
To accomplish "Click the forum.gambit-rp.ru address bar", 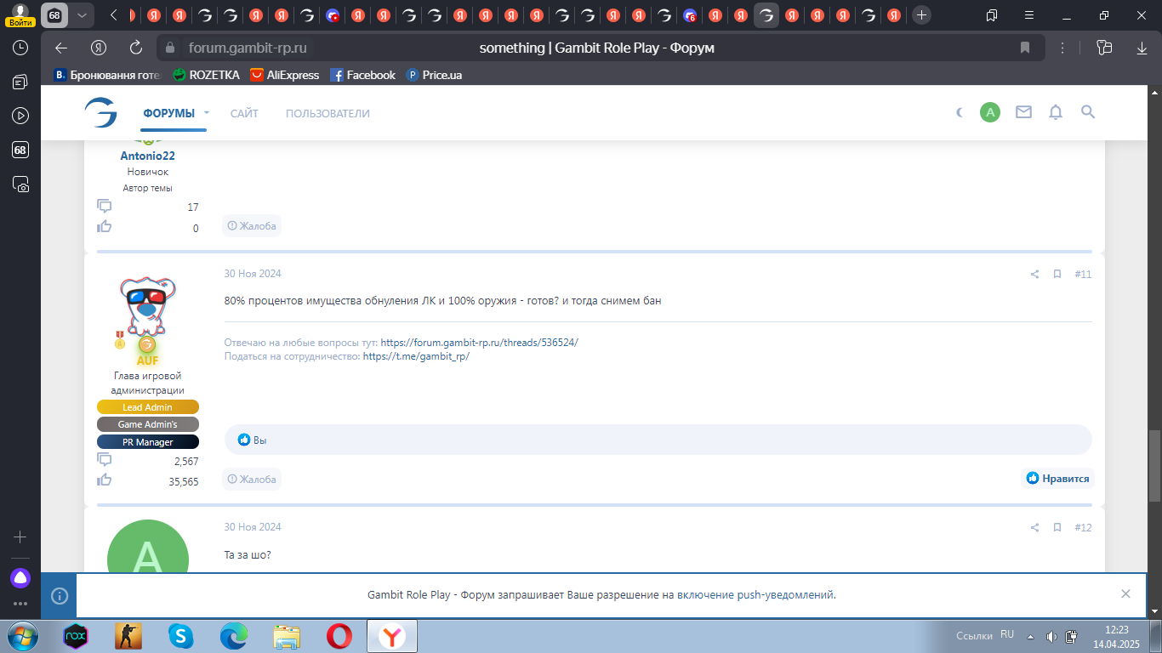I will click(247, 48).
